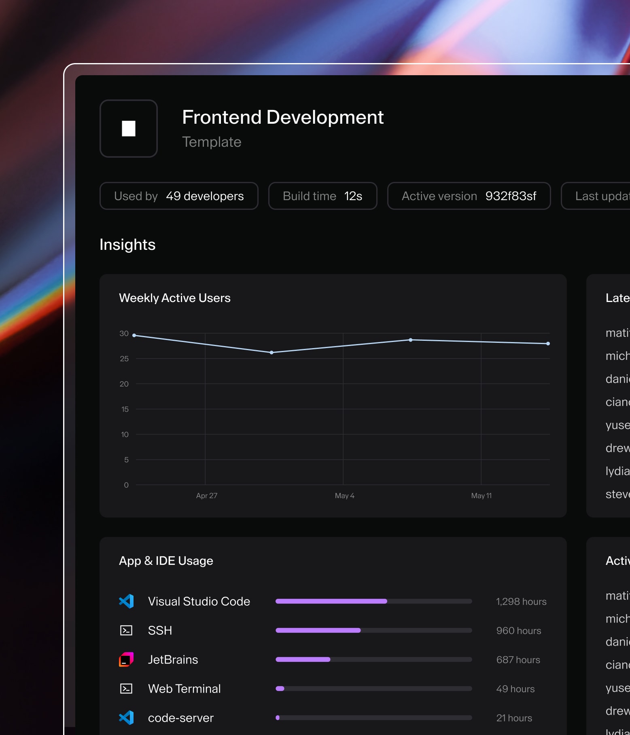This screenshot has width=630, height=735.
Task: Click the Used by 49 developers badge
Action: point(179,196)
